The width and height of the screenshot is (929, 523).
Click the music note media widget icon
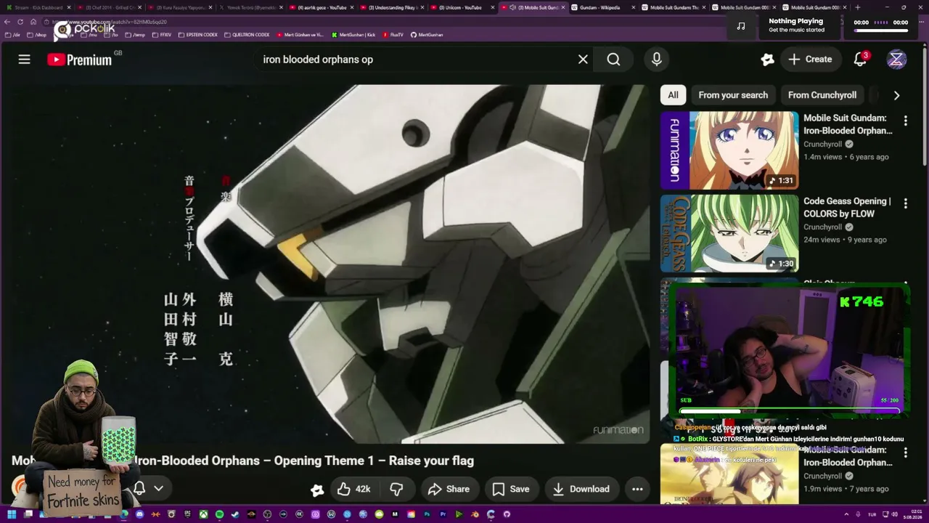(741, 26)
